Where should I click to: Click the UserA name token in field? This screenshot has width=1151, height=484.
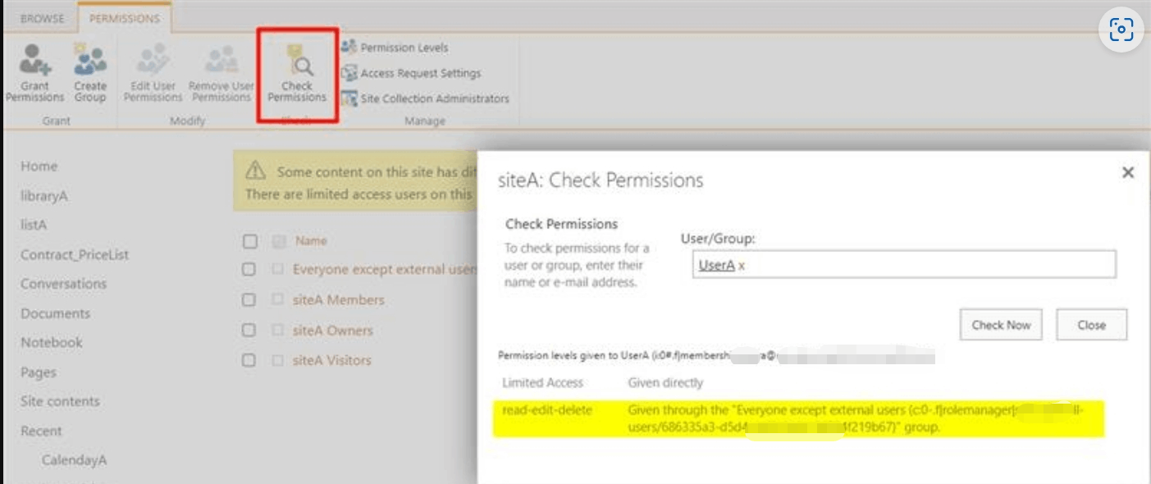(x=716, y=265)
